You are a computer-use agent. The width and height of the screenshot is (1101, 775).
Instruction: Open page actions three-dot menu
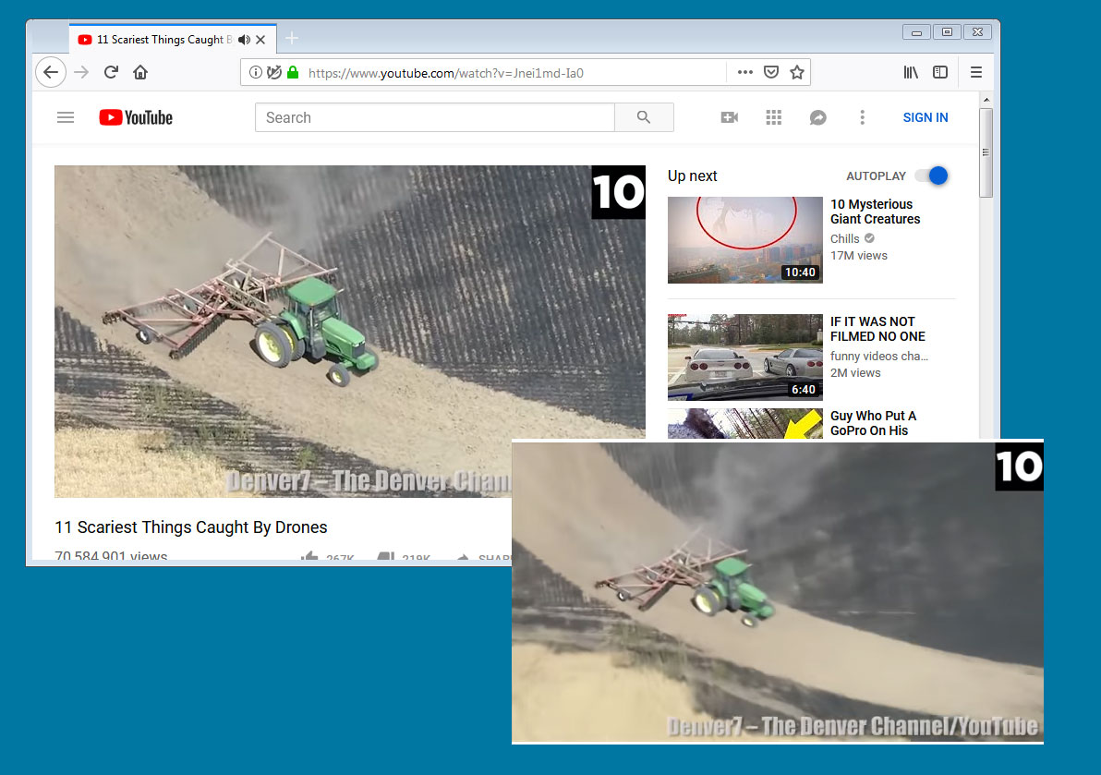[x=745, y=72]
